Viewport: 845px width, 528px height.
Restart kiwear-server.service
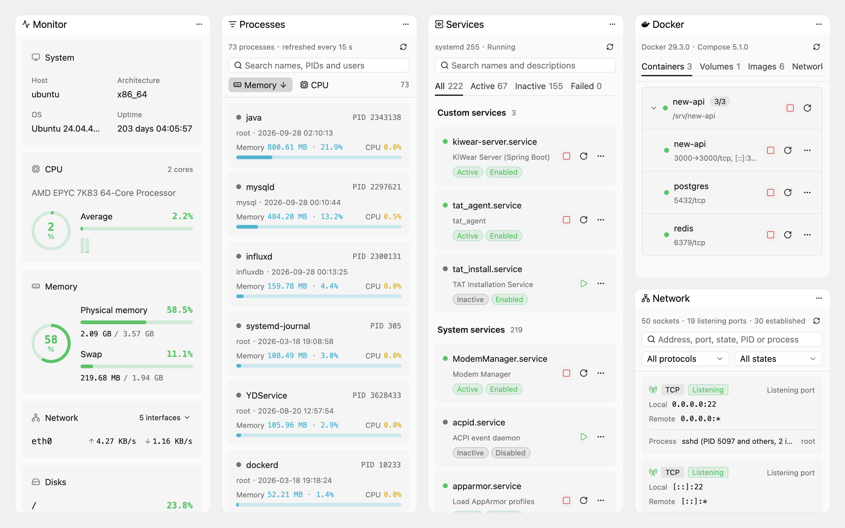pyautogui.click(x=583, y=156)
